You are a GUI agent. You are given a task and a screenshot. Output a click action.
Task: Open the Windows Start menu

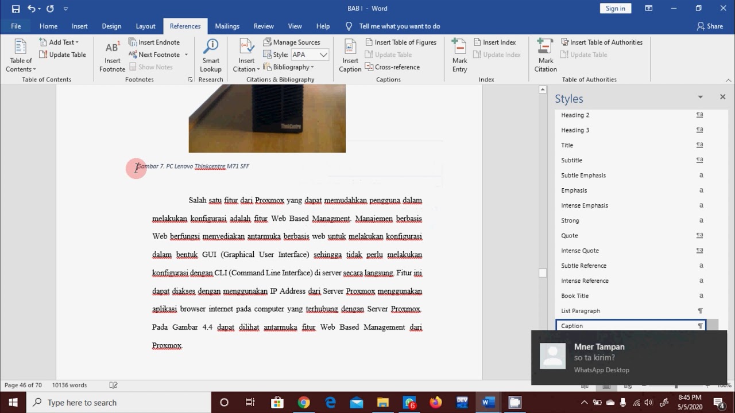[x=13, y=402]
